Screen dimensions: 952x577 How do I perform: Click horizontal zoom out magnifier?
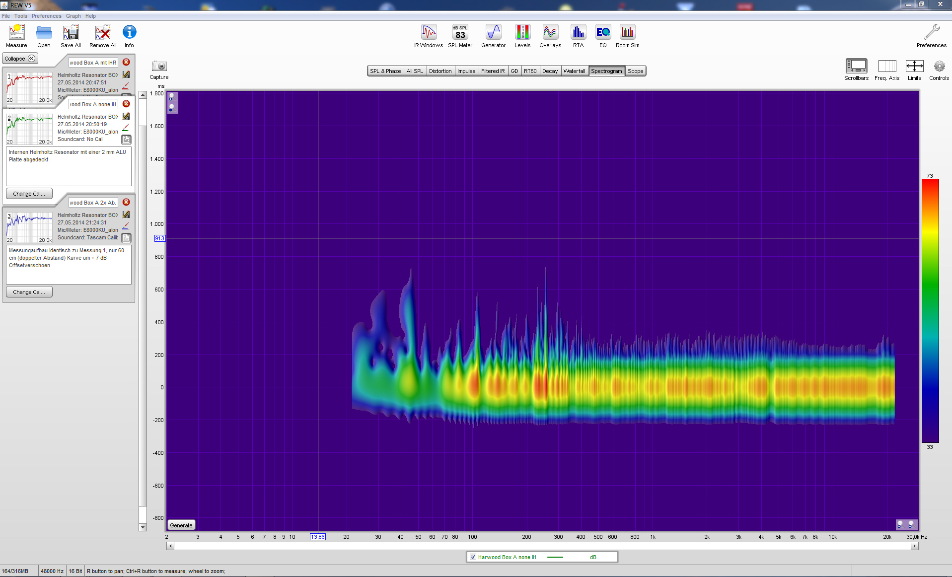pyautogui.click(x=900, y=524)
